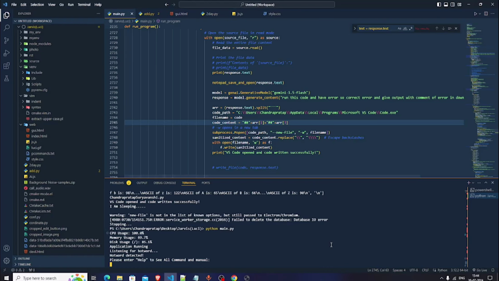Toggle Match Whole Word in find widget
Screen dimensions: 499x281
405,28
